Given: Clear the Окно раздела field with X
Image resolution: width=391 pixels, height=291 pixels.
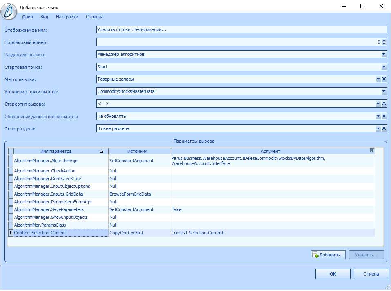Looking at the screenshot, I should click(x=384, y=128).
